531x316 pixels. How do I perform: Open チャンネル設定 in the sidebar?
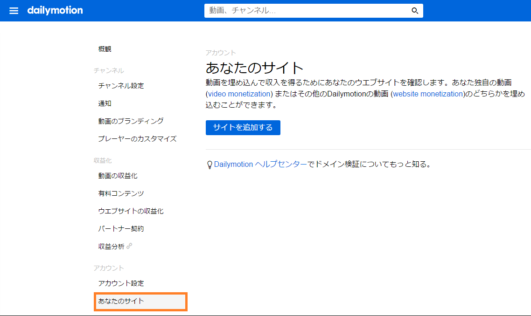(x=121, y=86)
